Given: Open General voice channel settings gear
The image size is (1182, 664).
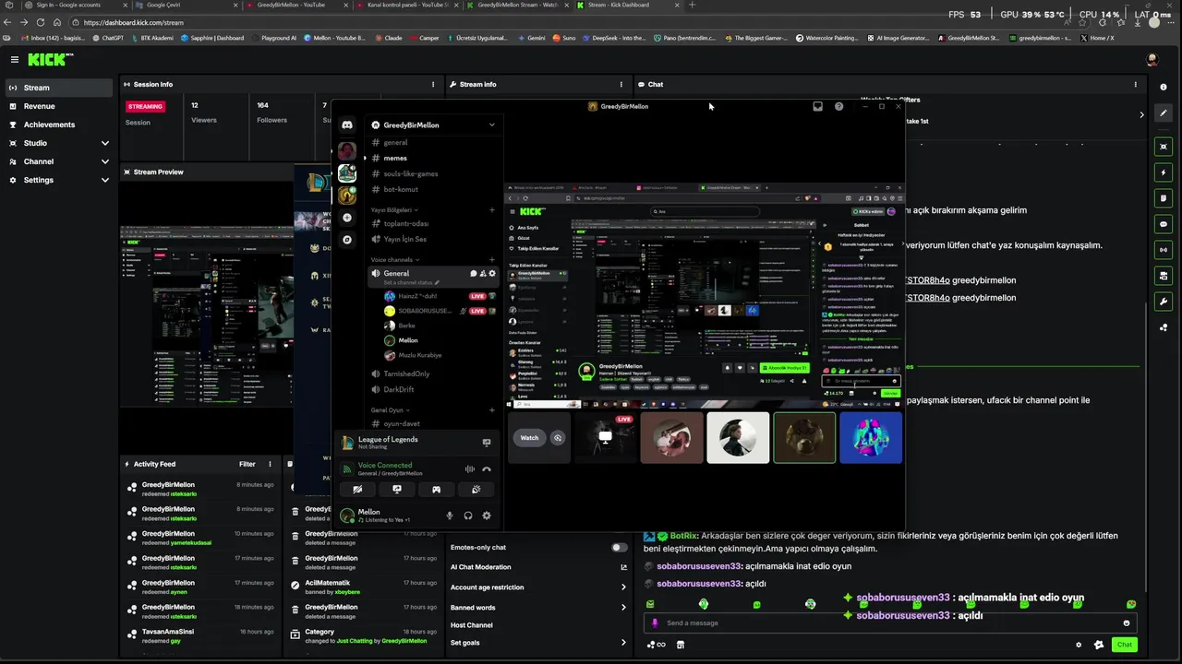Looking at the screenshot, I should coord(492,273).
